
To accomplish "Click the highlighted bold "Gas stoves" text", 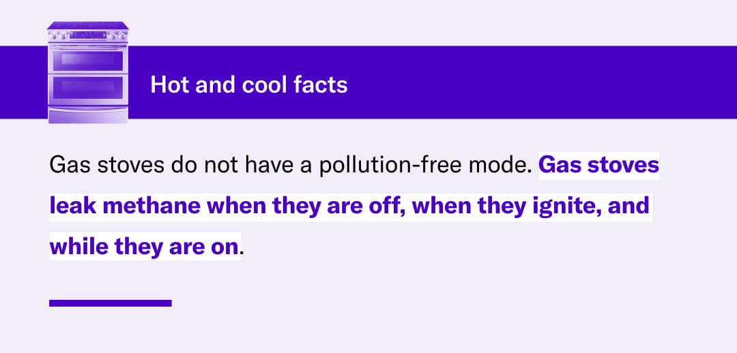I will [x=599, y=166].
